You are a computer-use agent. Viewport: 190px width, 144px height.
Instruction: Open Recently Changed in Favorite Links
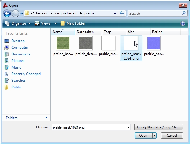coord(26,74)
